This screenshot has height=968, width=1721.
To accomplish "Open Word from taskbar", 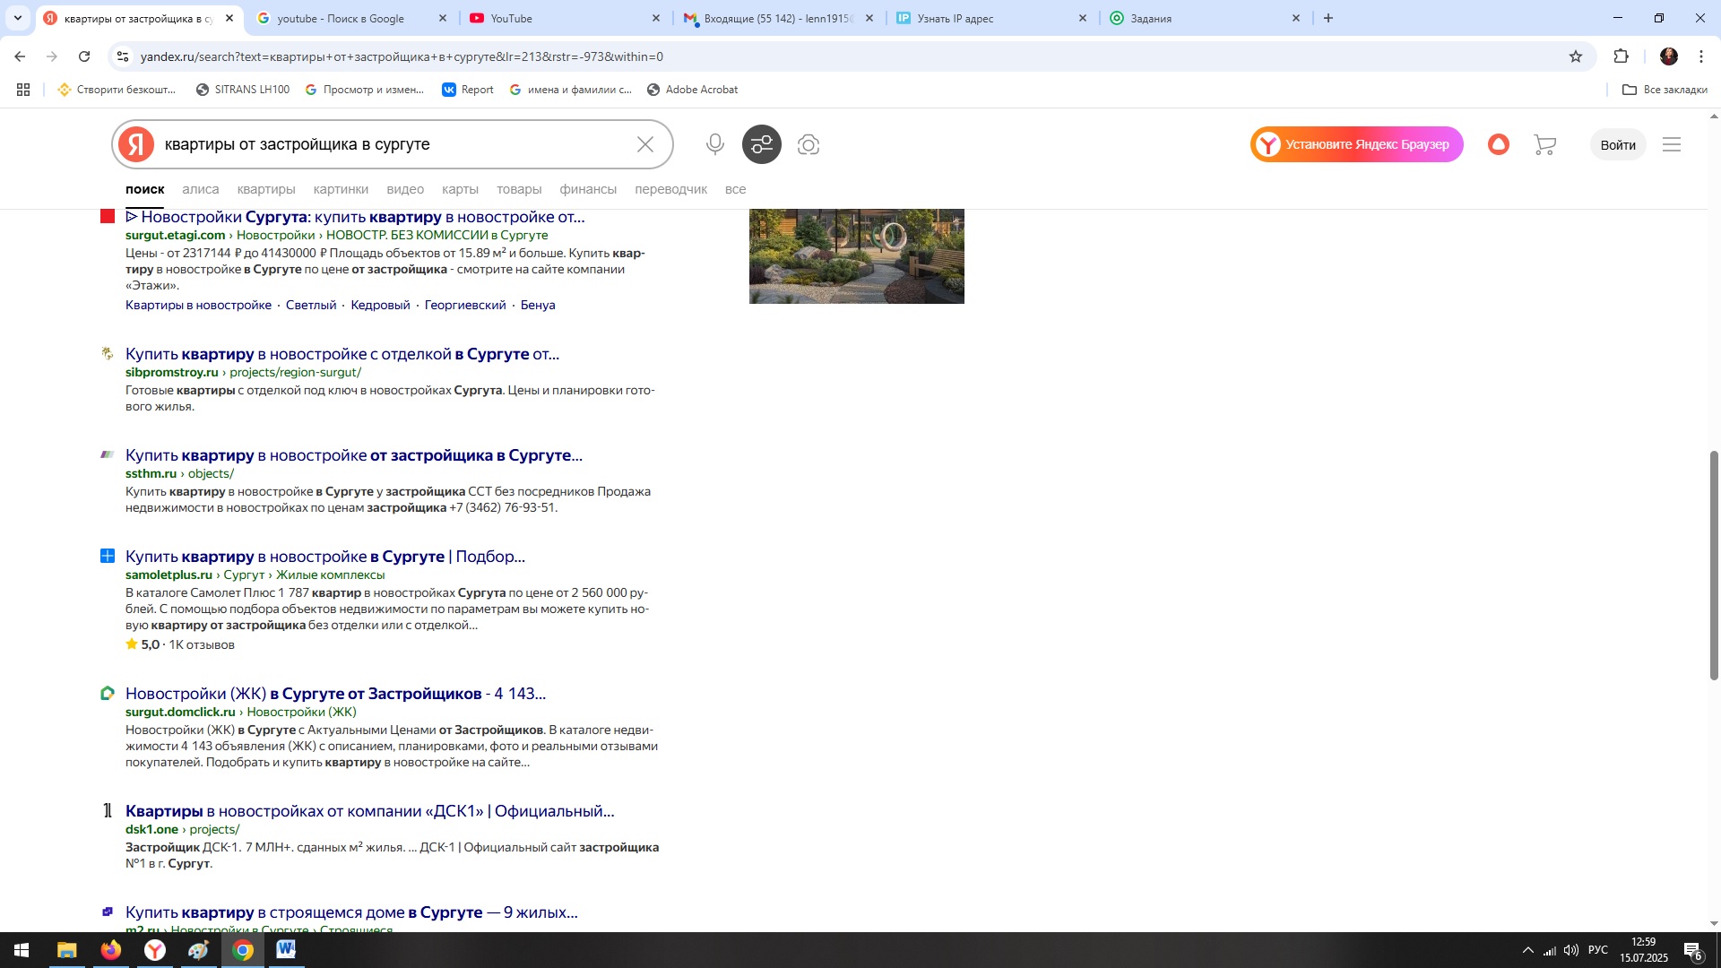I will coord(286,950).
